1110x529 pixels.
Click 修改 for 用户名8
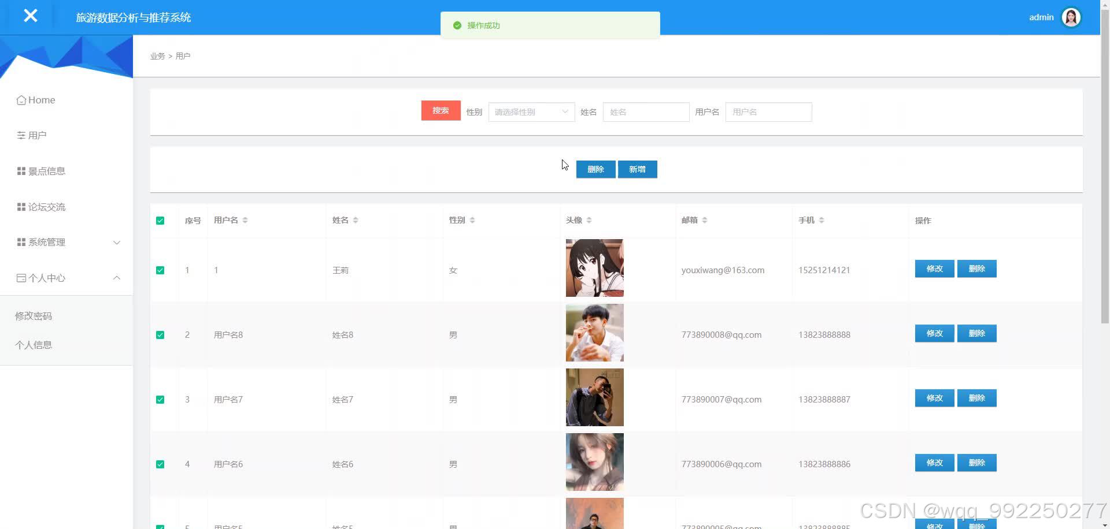[934, 333]
